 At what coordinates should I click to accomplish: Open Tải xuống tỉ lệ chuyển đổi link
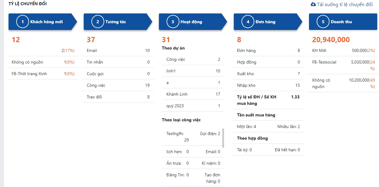click(x=345, y=4)
